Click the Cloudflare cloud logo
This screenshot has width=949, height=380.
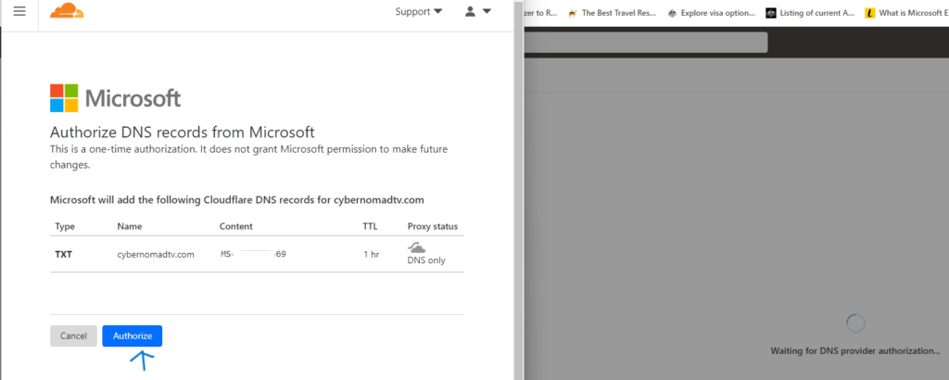(x=67, y=11)
